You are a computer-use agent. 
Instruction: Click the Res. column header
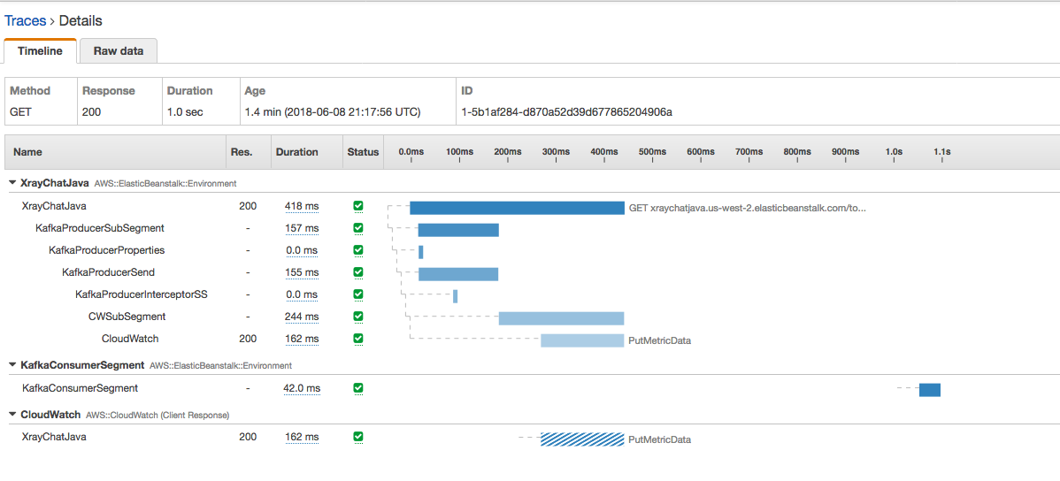tap(242, 152)
